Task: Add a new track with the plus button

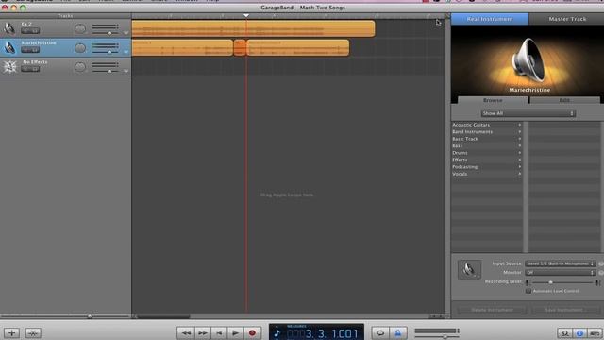Action: click(x=11, y=333)
